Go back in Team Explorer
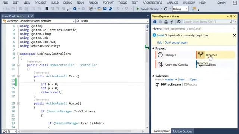 tap(155, 22)
